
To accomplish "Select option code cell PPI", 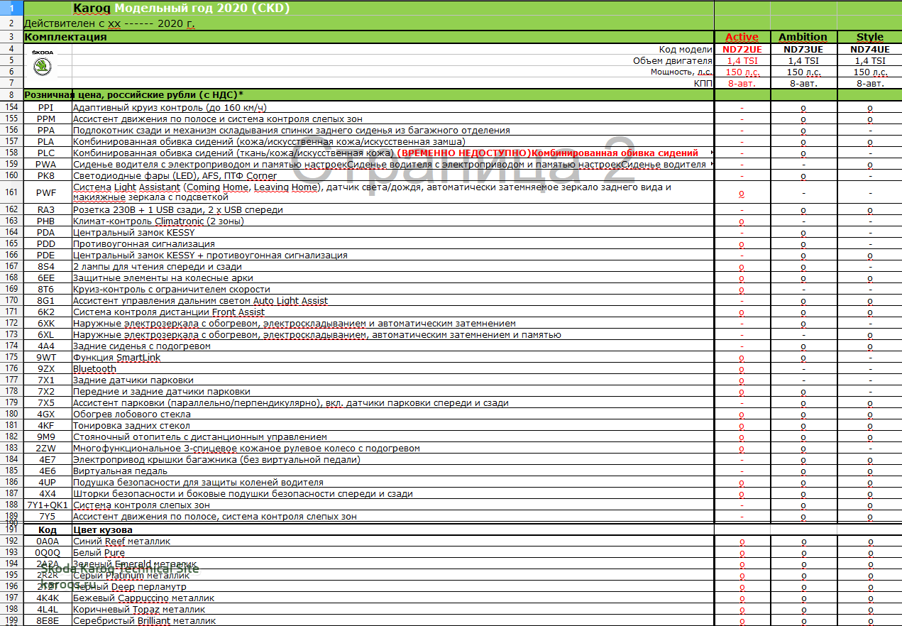I will [x=46, y=107].
